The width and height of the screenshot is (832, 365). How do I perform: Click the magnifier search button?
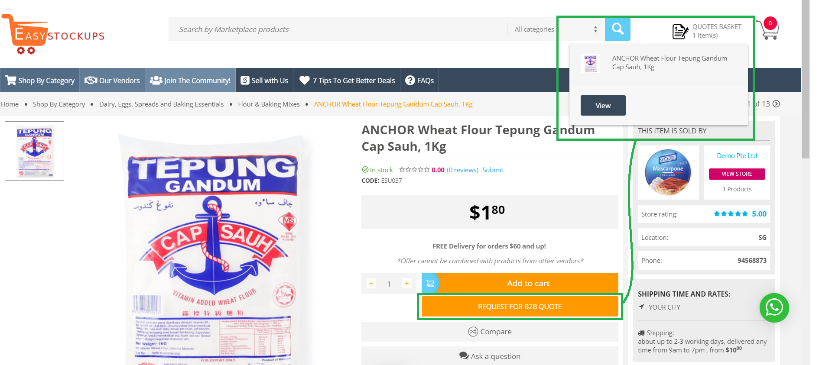click(617, 29)
